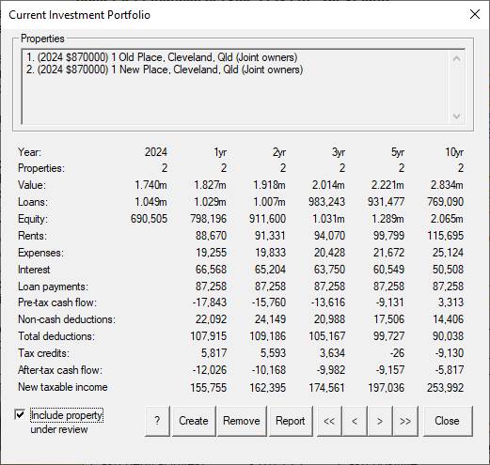Jump to first year with << button
Viewport: 490px width, 465px height.
(x=329, y=421)
